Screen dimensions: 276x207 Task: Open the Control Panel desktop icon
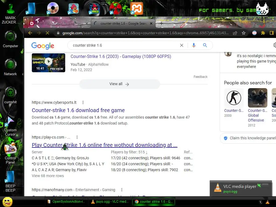[x=11, y=153]
